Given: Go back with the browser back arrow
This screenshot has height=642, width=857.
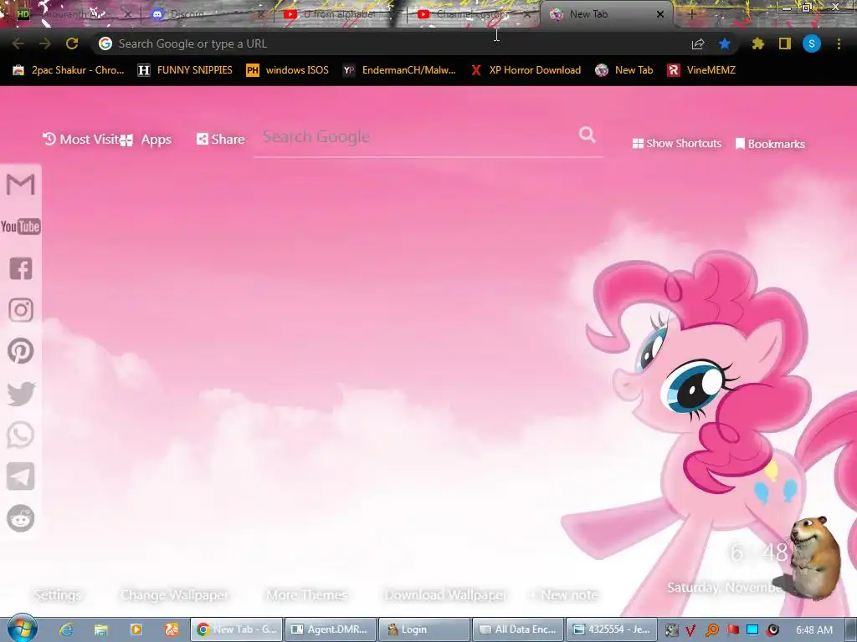Looking at the screenshot, I should [18, 43].
